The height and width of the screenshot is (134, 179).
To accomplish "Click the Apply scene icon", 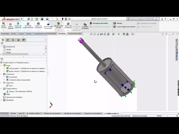I will [127, 34].
